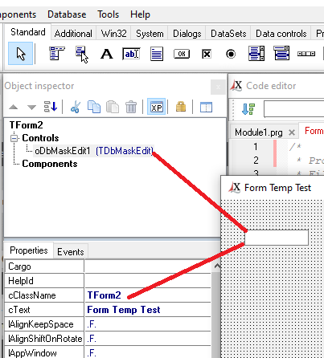Close the Module1.prg tab
This screenshot has height=358, width=324.
(x=292, y=132)
